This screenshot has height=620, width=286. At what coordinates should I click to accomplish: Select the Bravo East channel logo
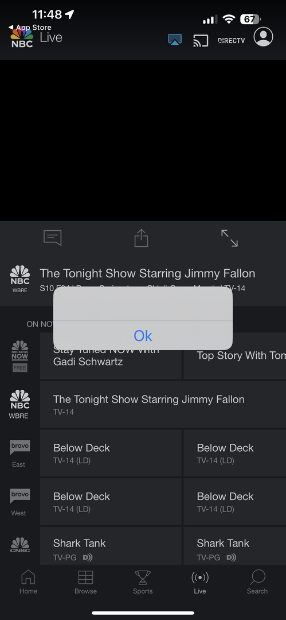(x=19, y=454)
